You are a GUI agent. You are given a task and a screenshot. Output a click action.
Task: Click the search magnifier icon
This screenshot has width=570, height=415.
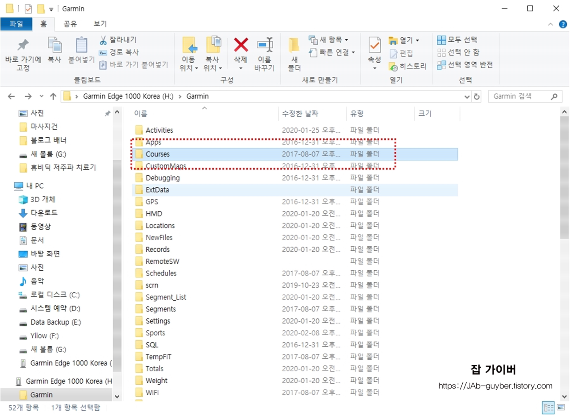554,97
